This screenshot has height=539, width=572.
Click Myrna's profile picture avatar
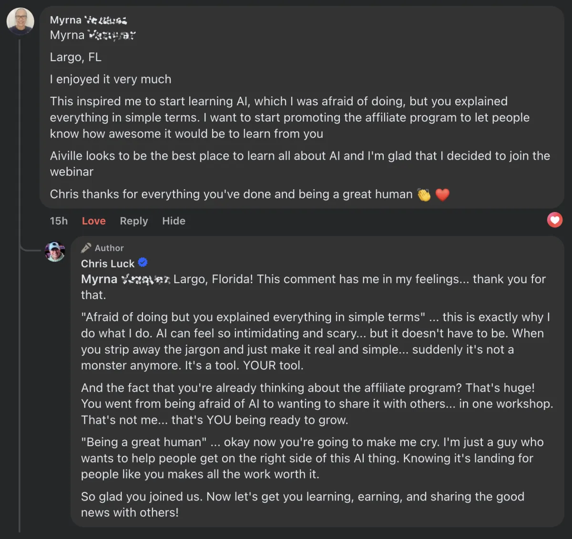[20, 21]
